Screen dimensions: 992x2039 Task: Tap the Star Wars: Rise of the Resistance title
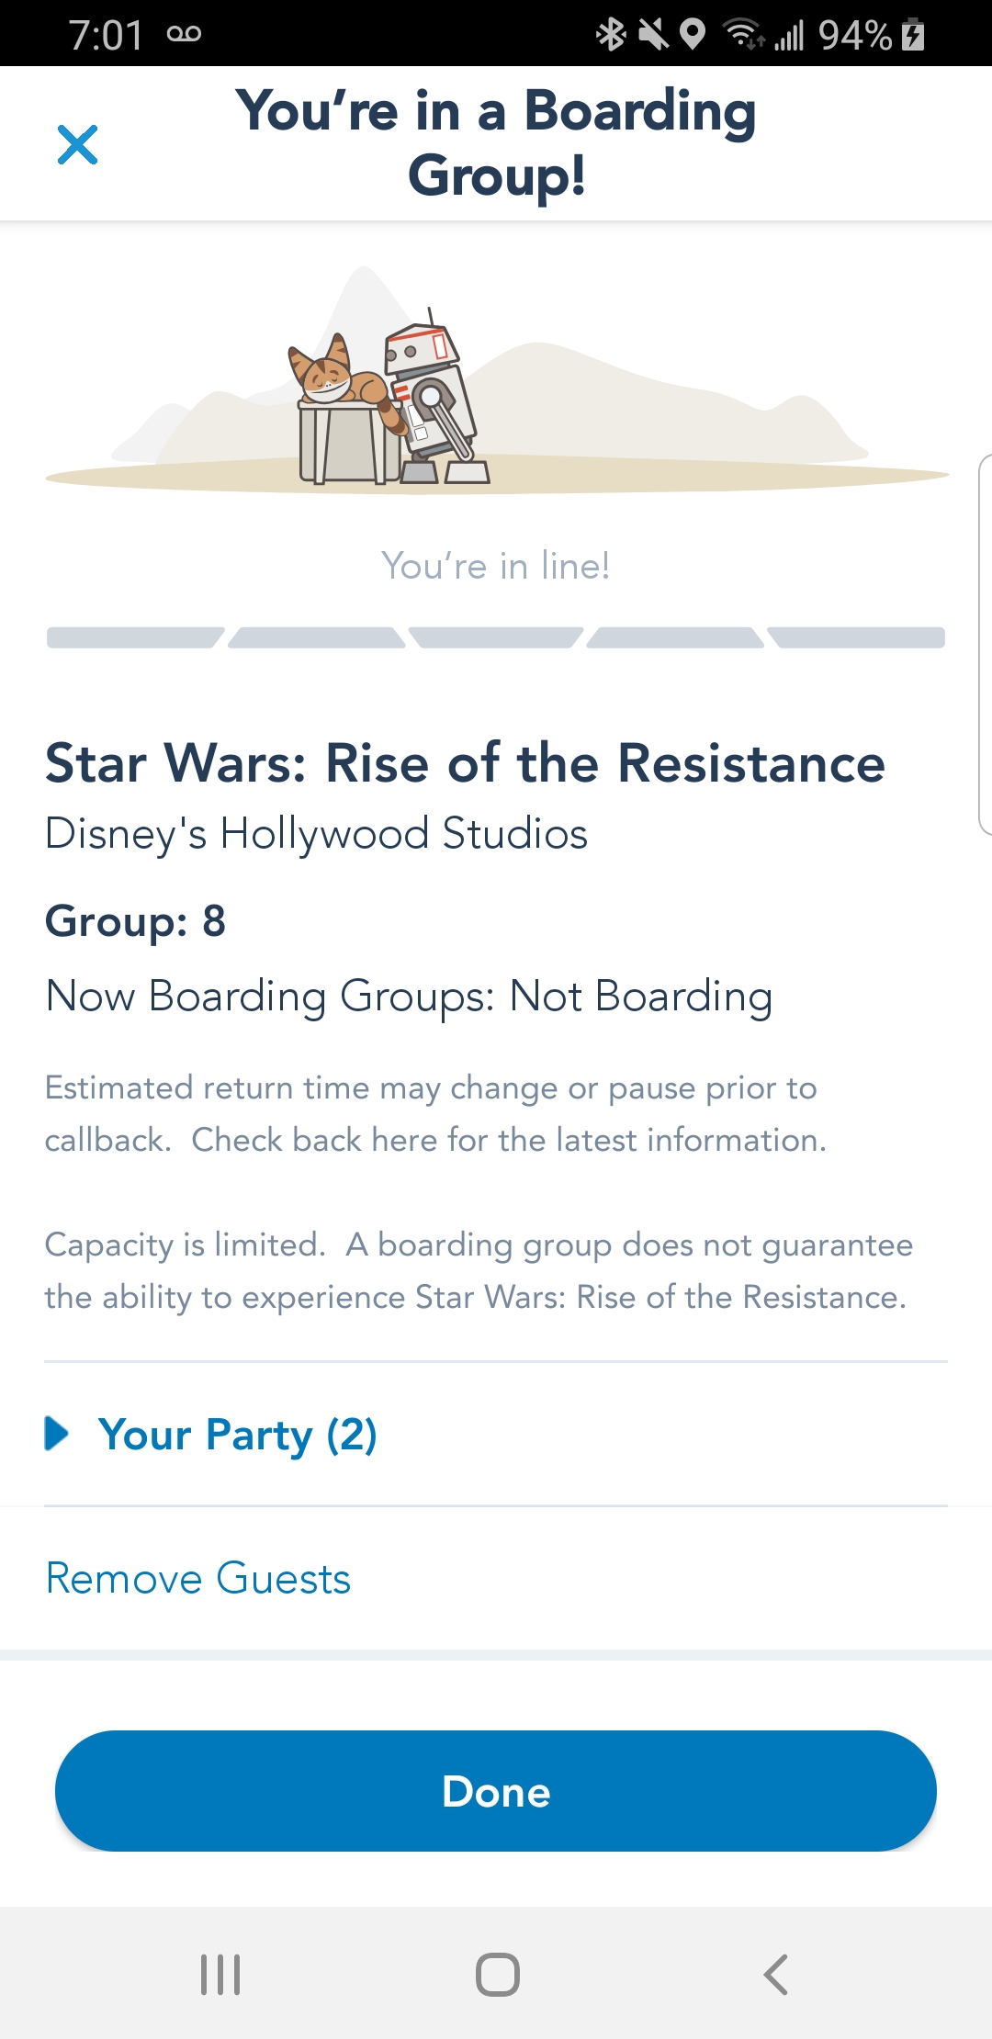pyautogui.click(x=465, y=763)
